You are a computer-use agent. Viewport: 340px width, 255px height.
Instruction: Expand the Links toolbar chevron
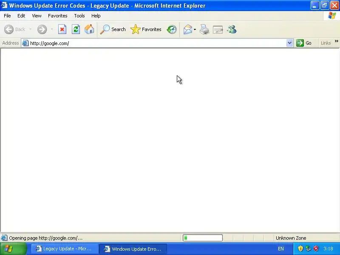[336, 41]
